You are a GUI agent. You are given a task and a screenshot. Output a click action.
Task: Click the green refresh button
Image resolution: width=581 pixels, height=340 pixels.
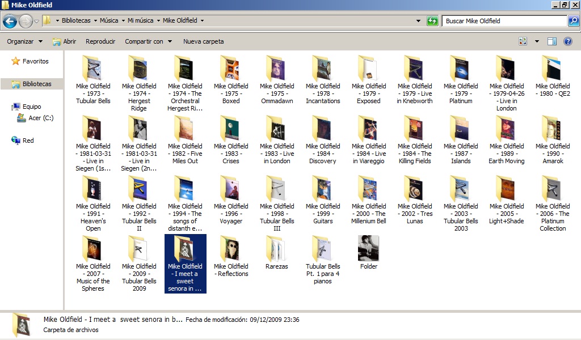point(432,21)
